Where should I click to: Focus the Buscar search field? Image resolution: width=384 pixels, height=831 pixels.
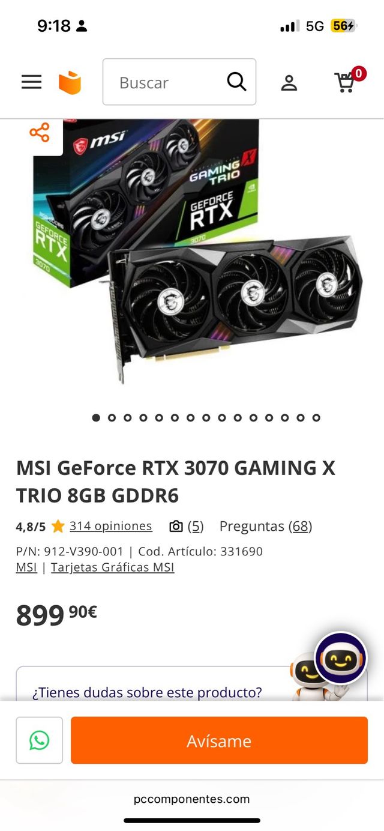(x=169, y=82)
